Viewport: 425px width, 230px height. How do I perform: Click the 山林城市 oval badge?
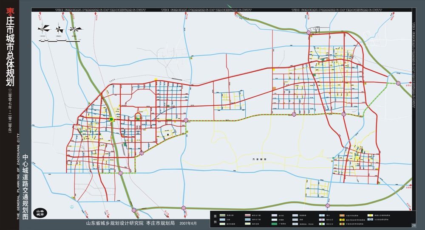[40, 213]
